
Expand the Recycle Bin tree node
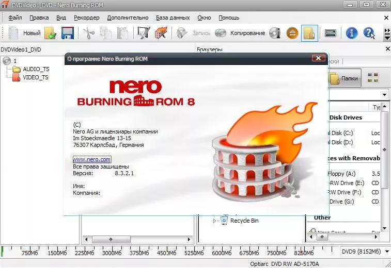click(214, 221)
